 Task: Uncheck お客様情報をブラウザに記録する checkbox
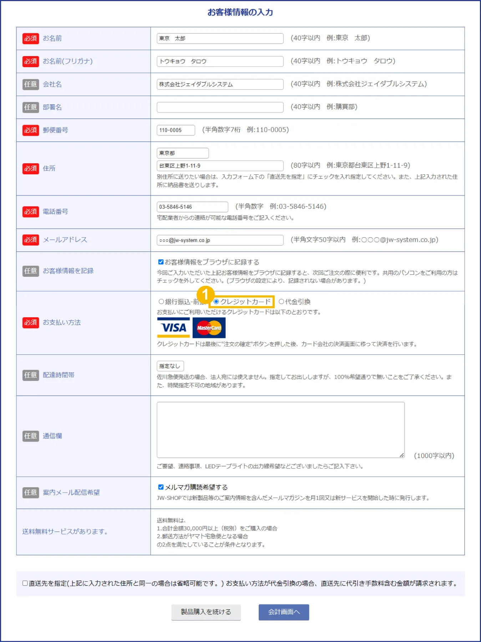click(161, 262)
